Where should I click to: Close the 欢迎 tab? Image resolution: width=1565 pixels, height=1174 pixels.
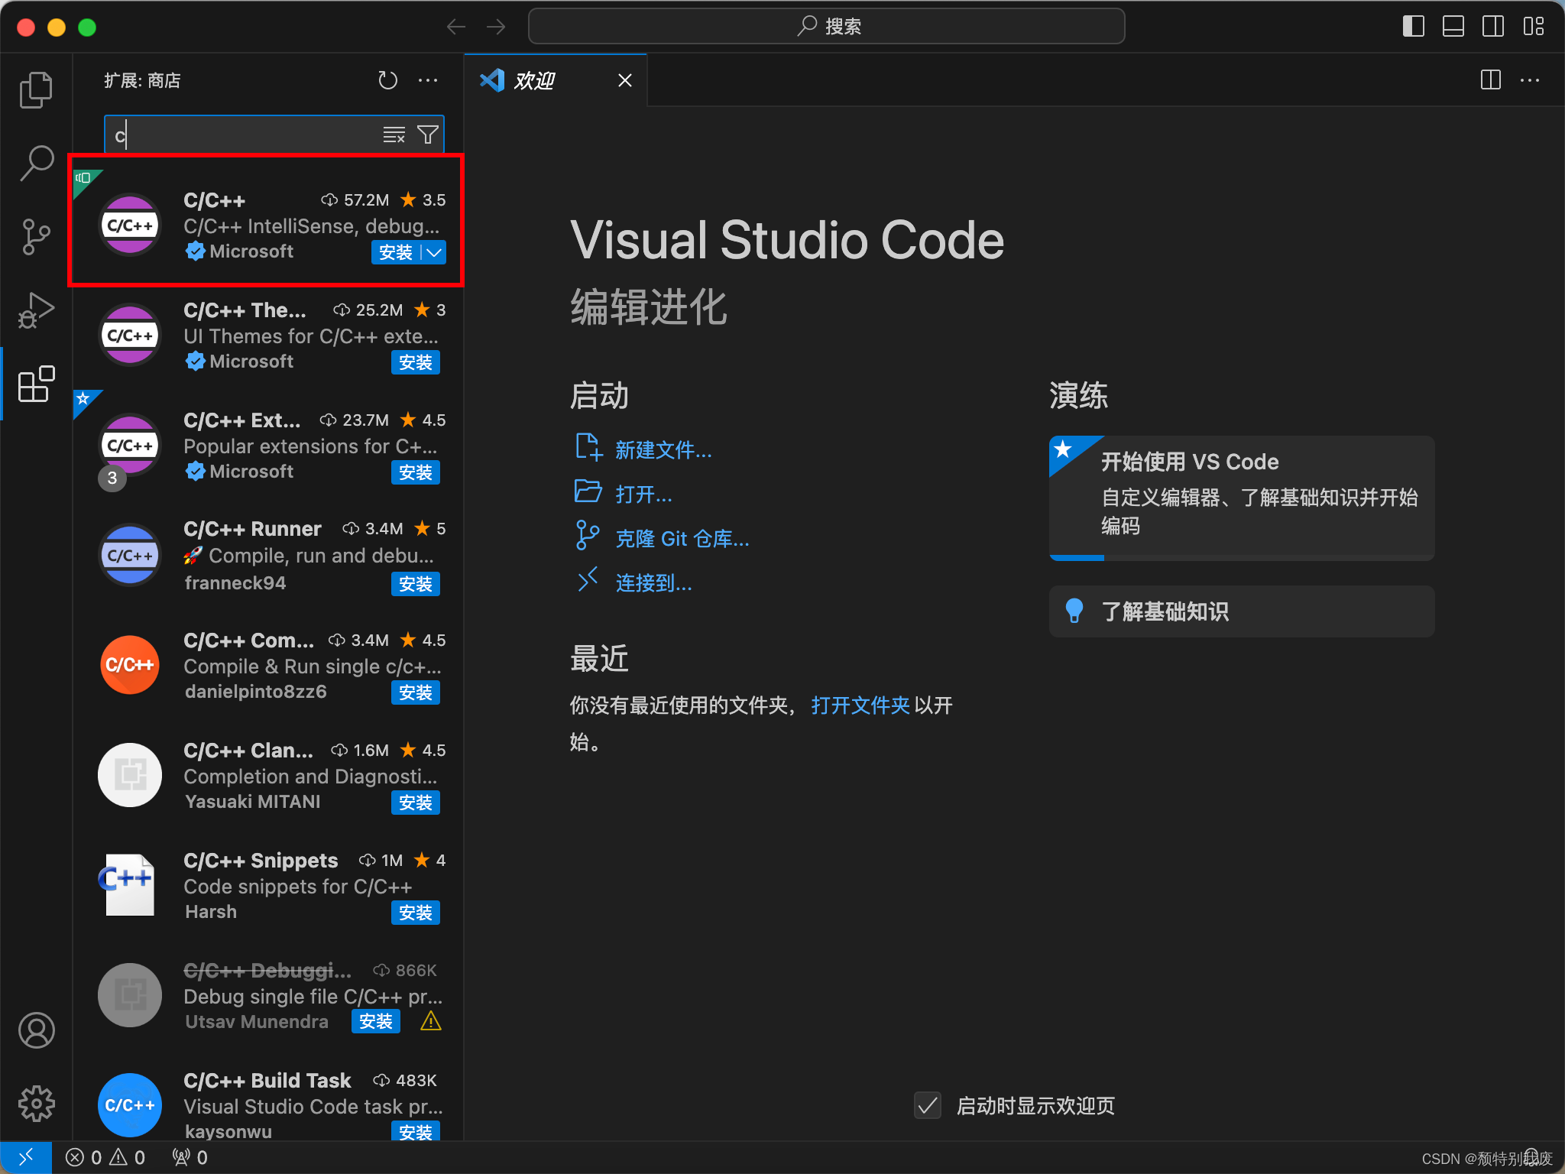[625, 80]
